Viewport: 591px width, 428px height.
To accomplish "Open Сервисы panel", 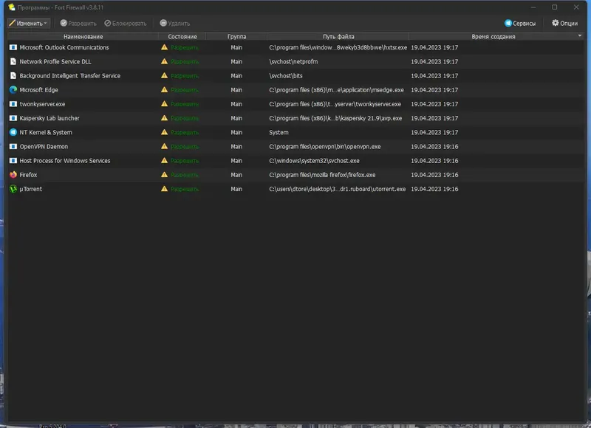I will tap(520, 24).
